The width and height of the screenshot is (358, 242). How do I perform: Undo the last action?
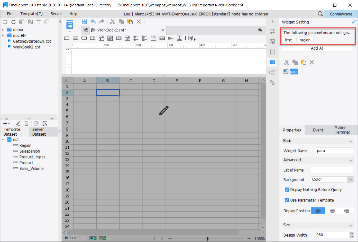point(93,22)
